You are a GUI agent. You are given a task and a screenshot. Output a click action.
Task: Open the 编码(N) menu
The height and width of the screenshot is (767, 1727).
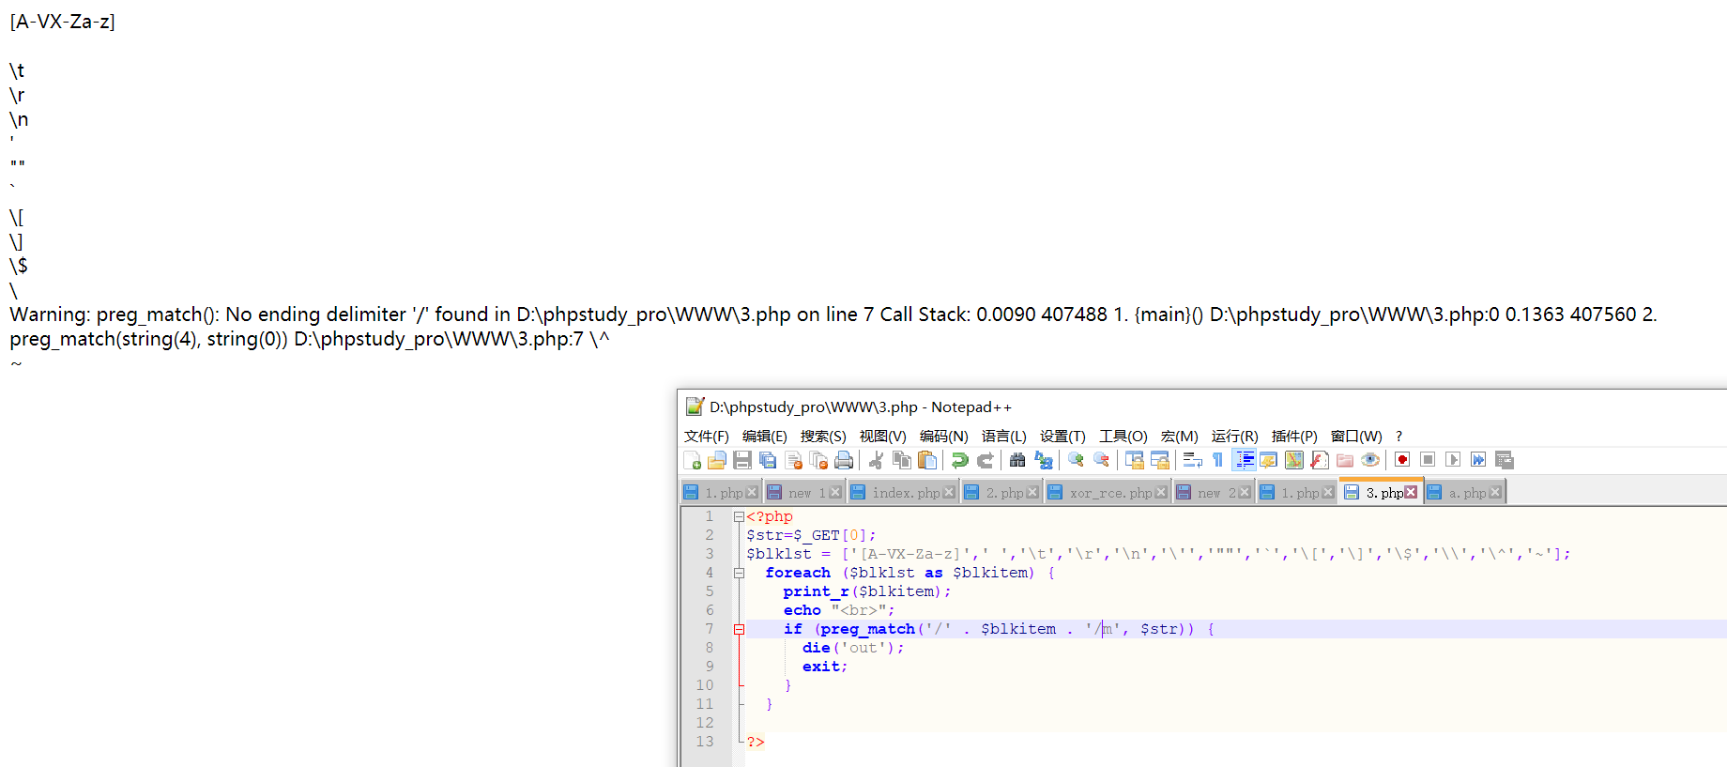click(x=943, y=437)
